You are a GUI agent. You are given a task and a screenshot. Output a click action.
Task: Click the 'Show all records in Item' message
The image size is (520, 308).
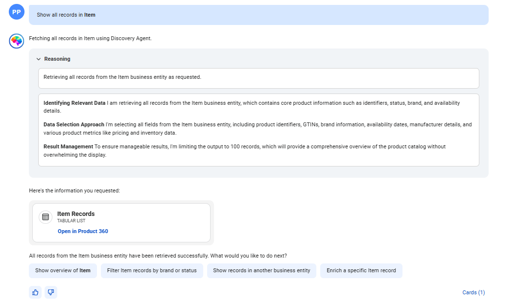pos(259,15)
